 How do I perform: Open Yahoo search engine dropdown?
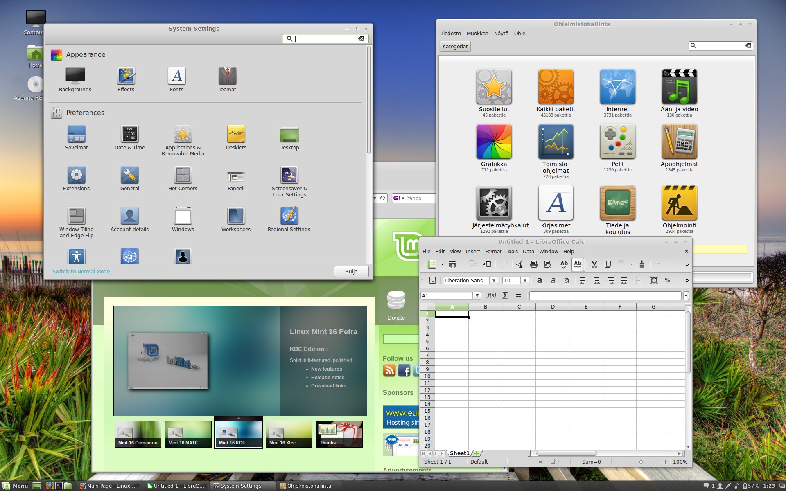tap(398, 198)
